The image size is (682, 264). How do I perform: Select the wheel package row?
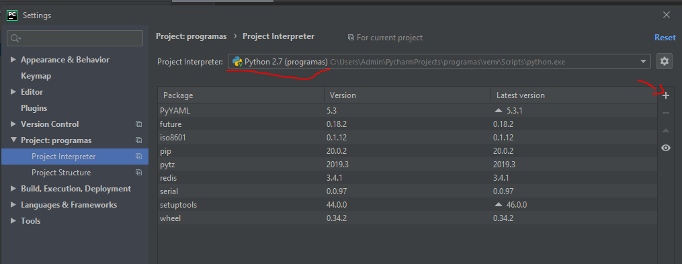click(x=407, y=218)
